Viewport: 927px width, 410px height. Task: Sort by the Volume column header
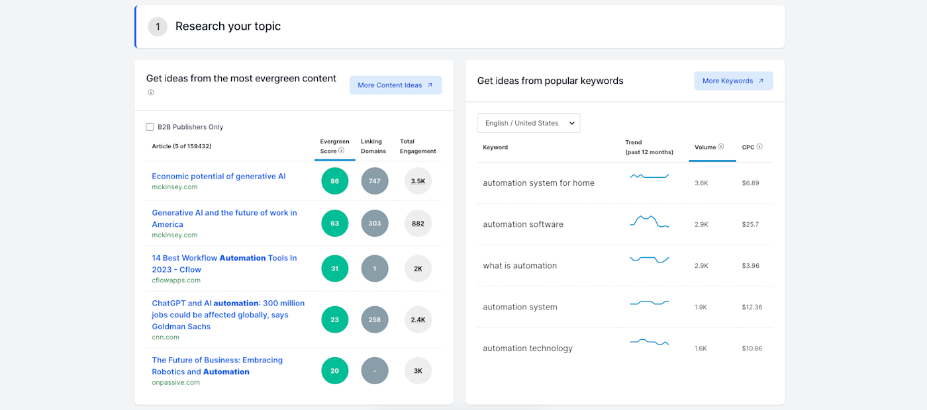click(705, 147)
